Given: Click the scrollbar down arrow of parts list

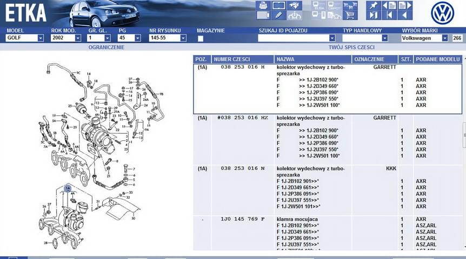Looking at the screenshot, I should [x=464, y=247].
